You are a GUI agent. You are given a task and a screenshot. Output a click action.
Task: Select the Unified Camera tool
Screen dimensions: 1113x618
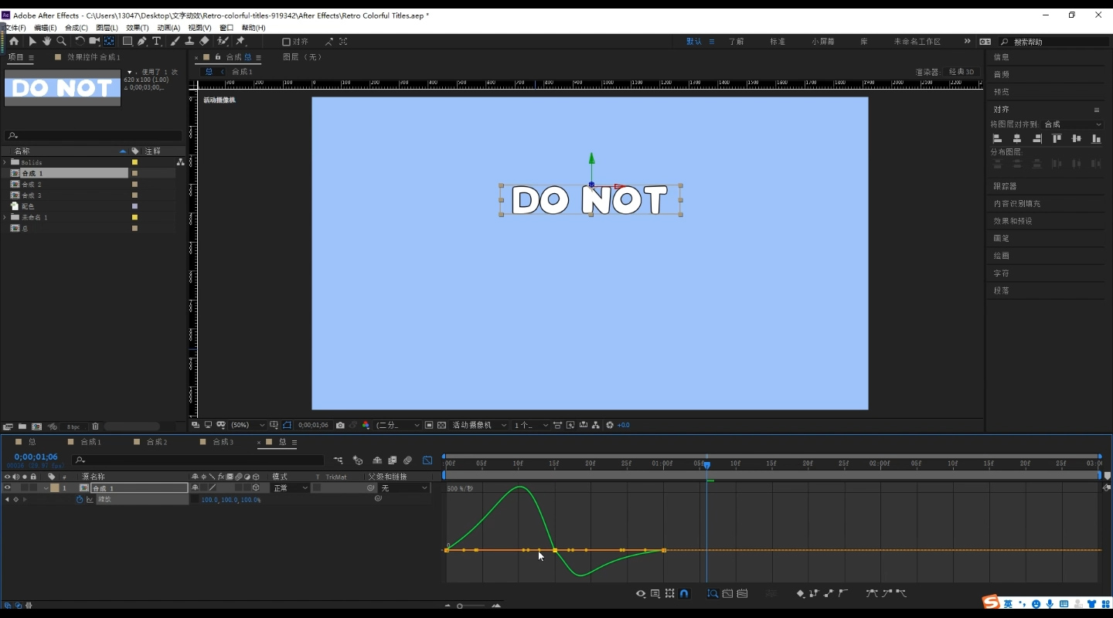click(94, 41)
